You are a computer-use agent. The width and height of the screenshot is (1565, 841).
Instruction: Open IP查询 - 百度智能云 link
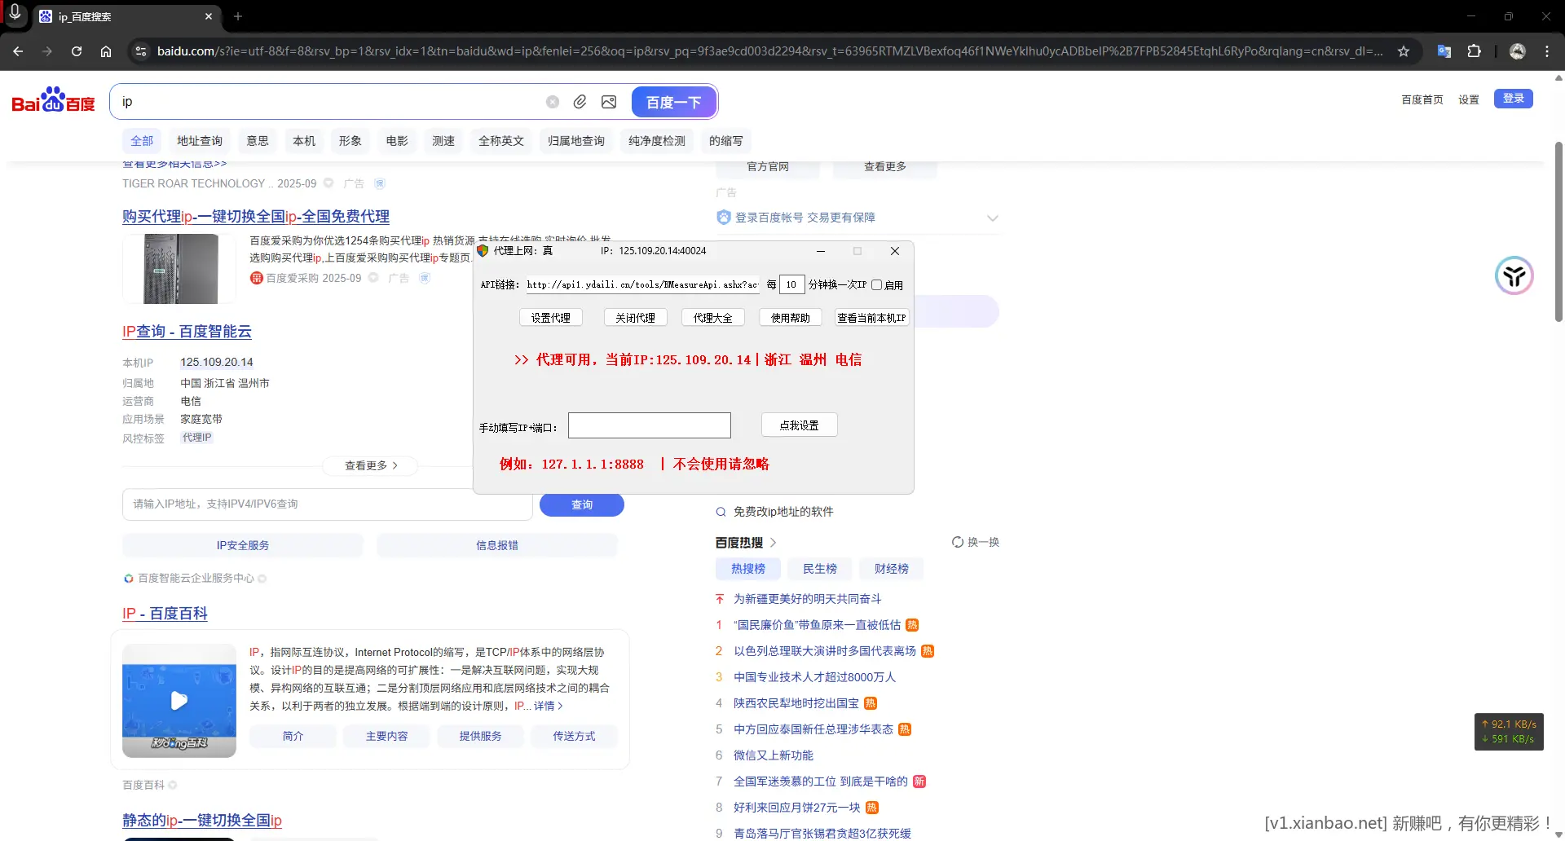click(187, 332)
